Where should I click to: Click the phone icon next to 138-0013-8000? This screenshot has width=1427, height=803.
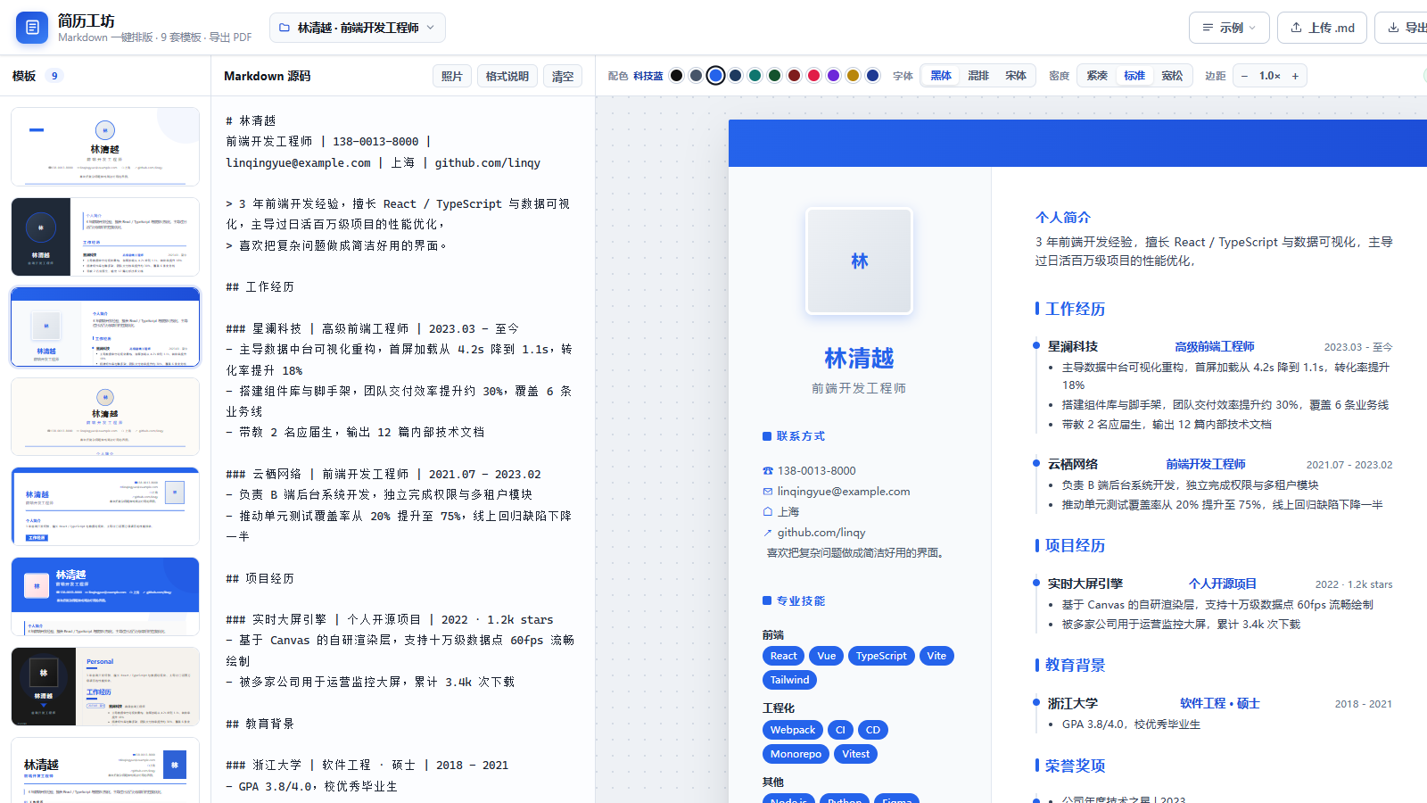click(767, 470)
